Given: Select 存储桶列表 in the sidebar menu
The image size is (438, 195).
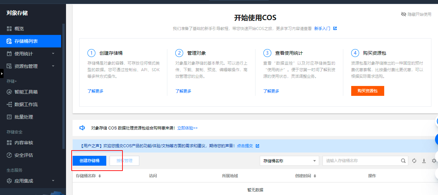Looking at the screenshot, I should 26,41.
